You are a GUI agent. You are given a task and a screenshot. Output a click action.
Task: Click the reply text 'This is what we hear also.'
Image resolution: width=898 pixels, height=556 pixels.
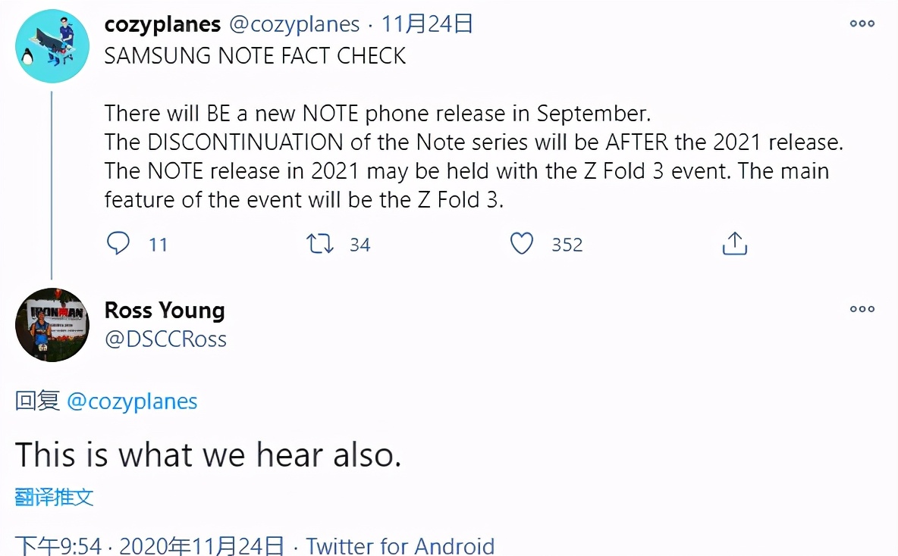pos(209,454)
